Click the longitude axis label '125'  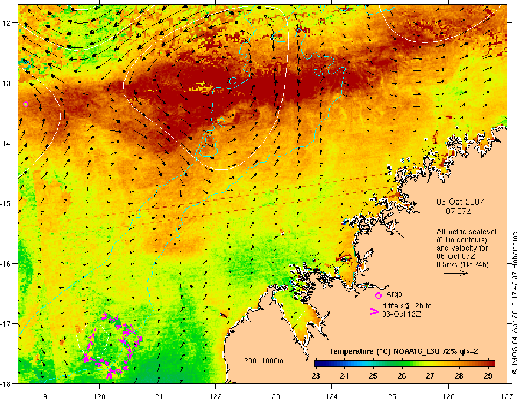(x=390, y=396)
